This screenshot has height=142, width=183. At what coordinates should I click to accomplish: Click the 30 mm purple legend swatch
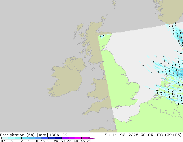65,138
